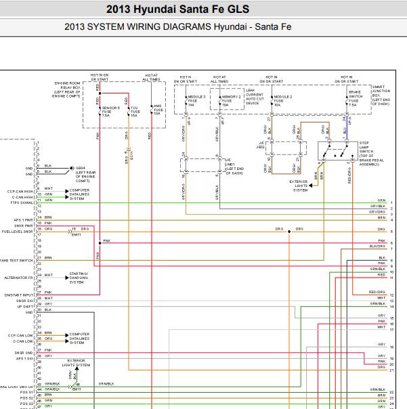This screenshot has width=407, height=409.
Task: Click the 'FUEL LEVEL SNSR' pin label
Action: point(17,232)
